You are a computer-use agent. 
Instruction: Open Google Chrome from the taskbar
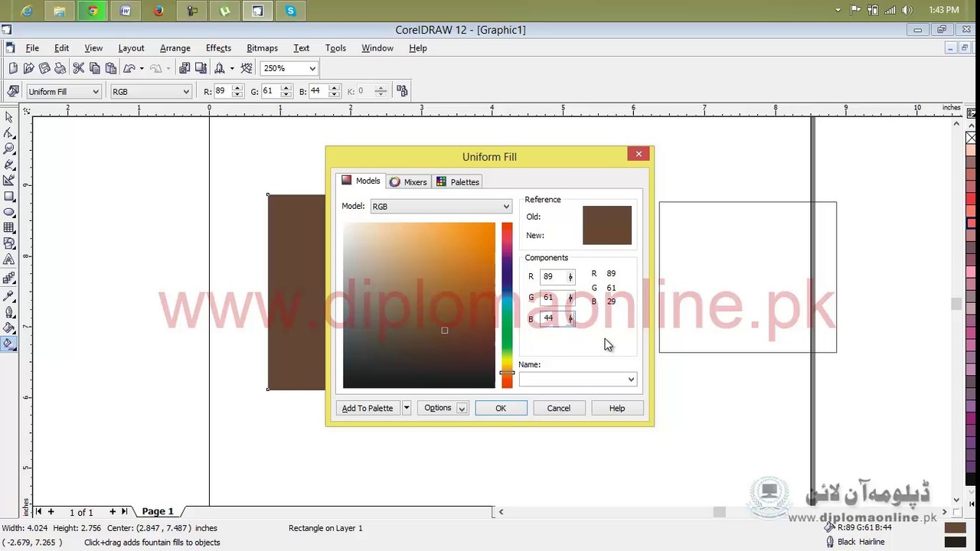tap(93, 11)
